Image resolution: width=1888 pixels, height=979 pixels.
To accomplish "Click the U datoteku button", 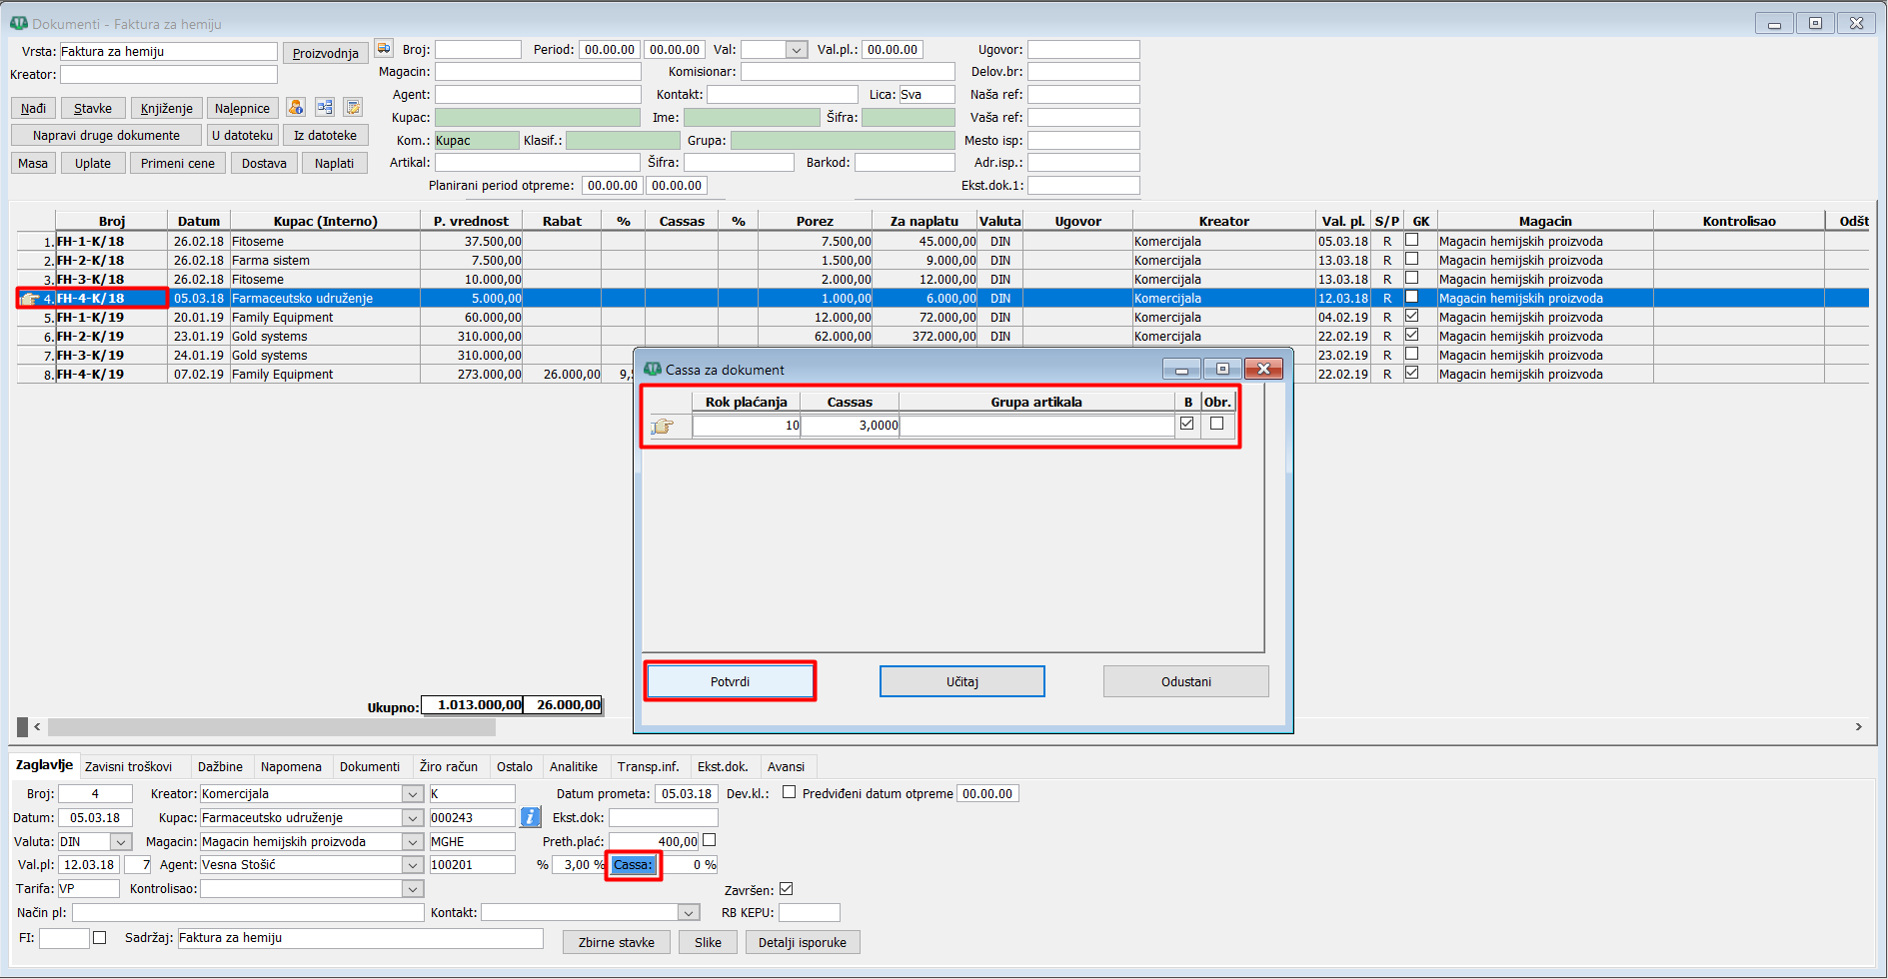I will (243, 135).
